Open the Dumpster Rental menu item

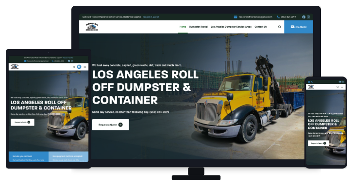[x=198, y=27]
